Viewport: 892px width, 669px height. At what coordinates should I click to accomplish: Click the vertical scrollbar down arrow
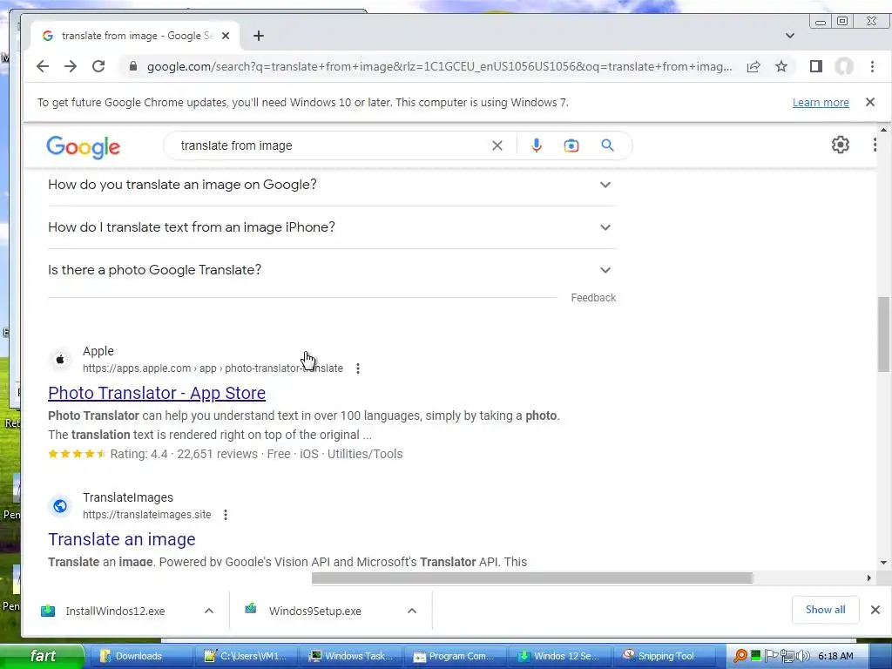883,563
